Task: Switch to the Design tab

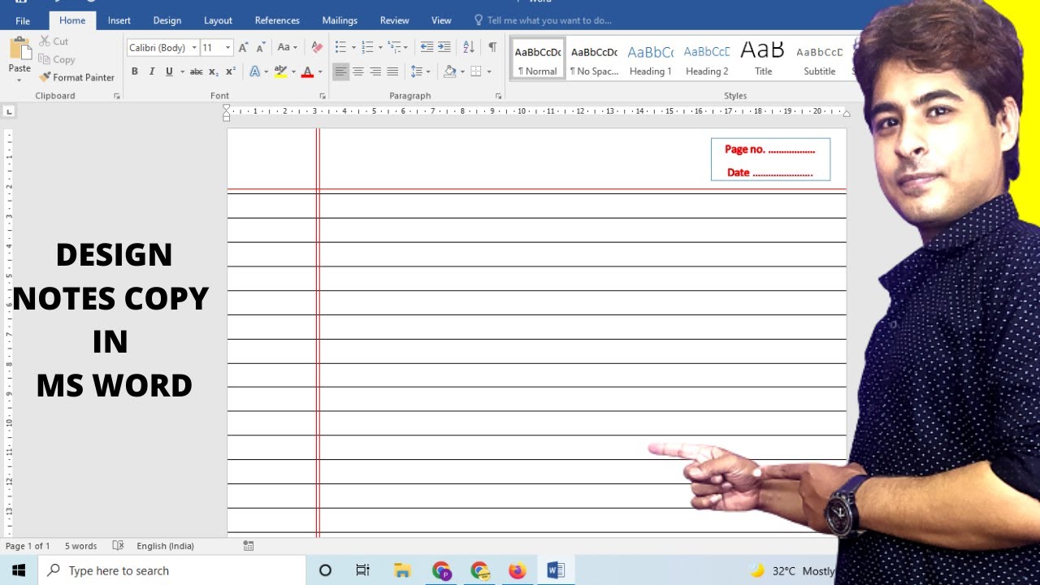Action: [x=167, y=20]
